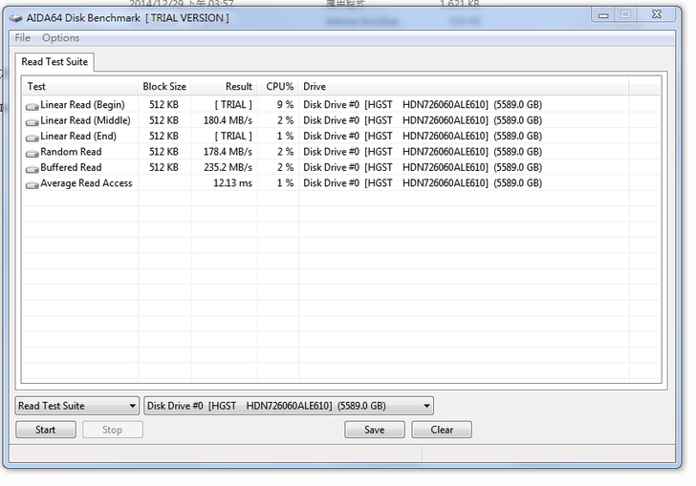The image size is (696, 486).
Task: Click the AIDA64 title bar app icon
Action: 16,18
